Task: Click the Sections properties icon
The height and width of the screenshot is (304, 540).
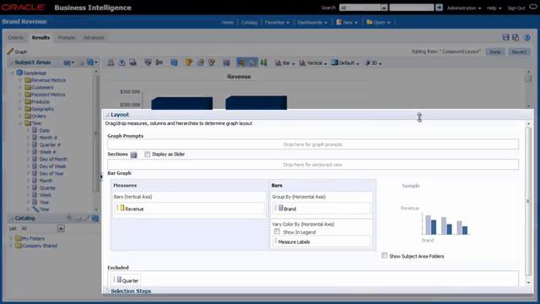Action: click(x=133, y=155)
